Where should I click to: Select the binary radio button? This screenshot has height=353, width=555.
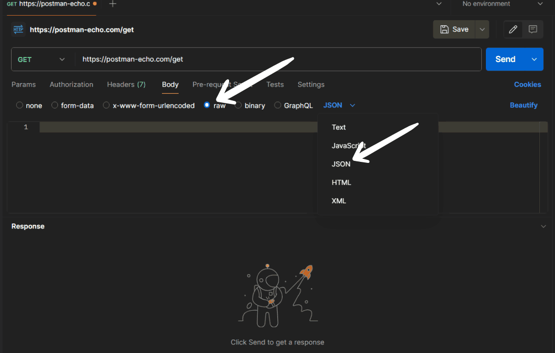point(239,105)
